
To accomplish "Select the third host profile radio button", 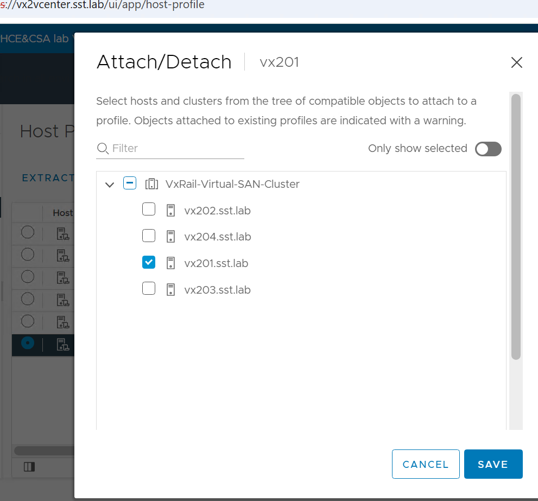I will [x=28, y=277].
